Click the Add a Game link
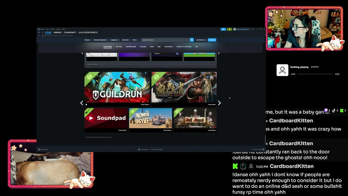 point(45,149)
